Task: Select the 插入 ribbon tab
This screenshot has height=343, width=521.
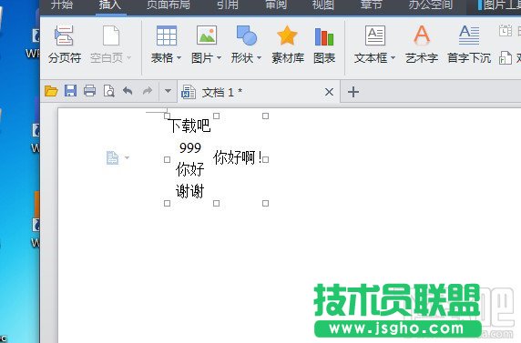Action: pos(110,5)
